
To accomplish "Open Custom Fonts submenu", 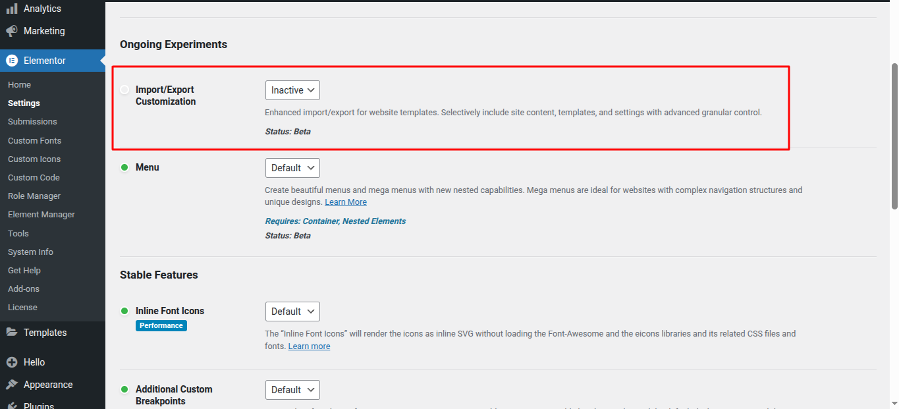I will [34, 141].
